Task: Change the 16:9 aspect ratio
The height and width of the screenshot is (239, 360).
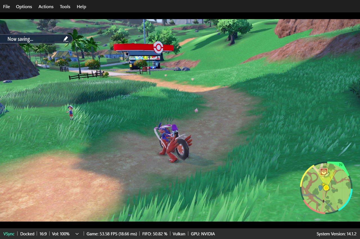Action: [x=43, y=234]
